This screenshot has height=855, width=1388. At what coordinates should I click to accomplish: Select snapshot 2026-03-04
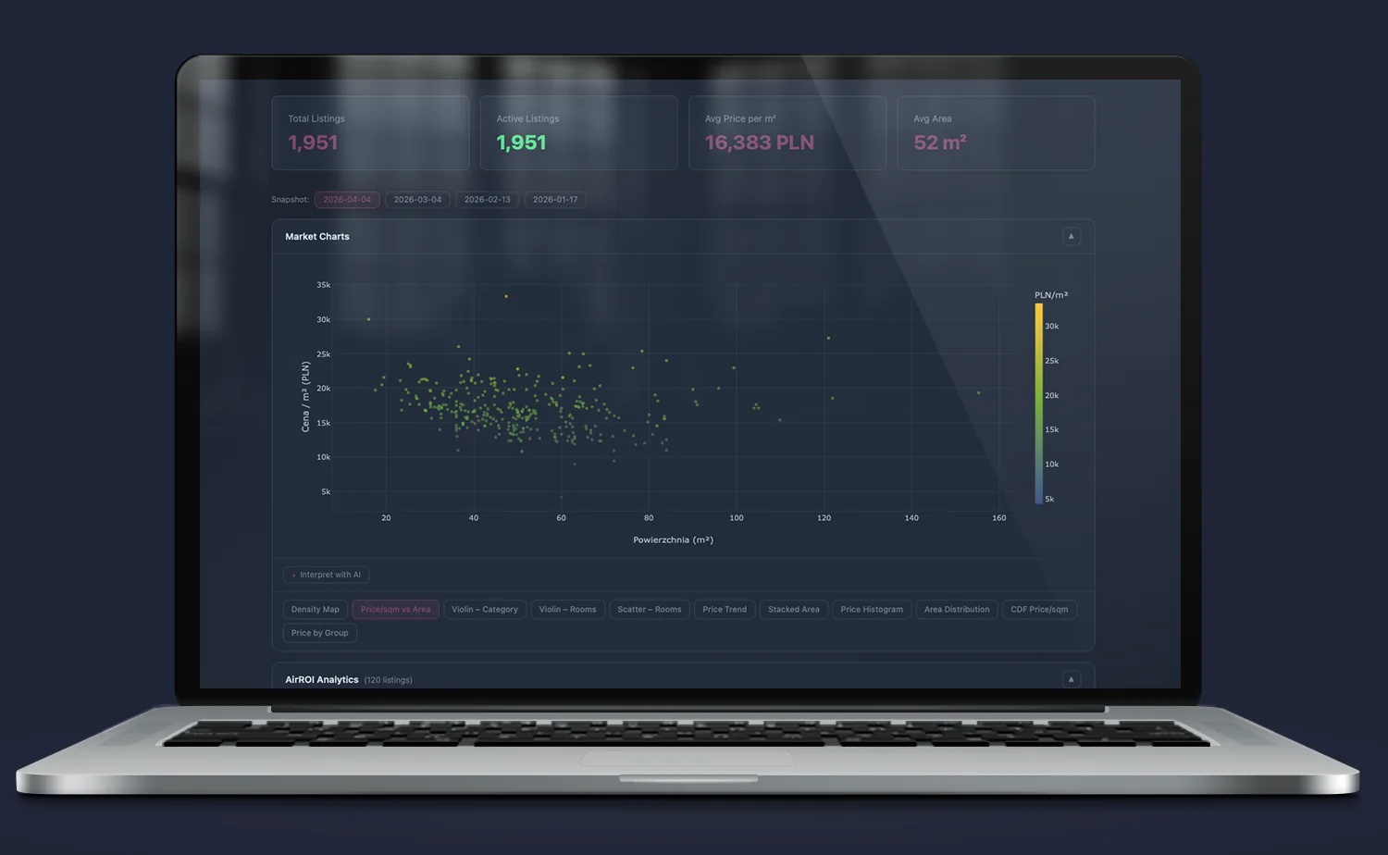click(x=417, y=199)
